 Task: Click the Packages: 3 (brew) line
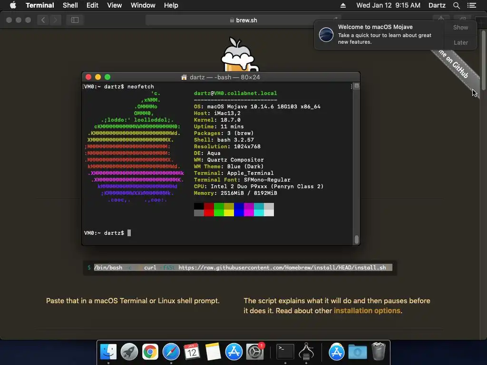(x=224, y=133)
